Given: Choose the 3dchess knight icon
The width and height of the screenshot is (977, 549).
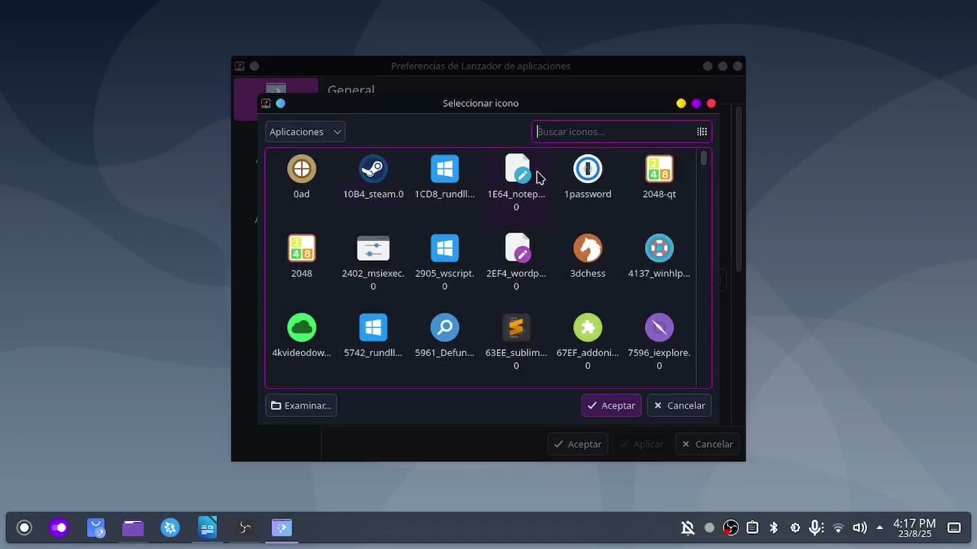Looking at the screenshot, I should pyautogui.click(x=588, y=249).
